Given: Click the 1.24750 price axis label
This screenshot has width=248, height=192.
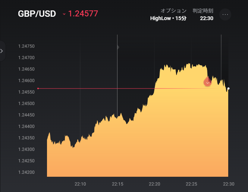Looking at the screenshot, I should coord(26,46).
